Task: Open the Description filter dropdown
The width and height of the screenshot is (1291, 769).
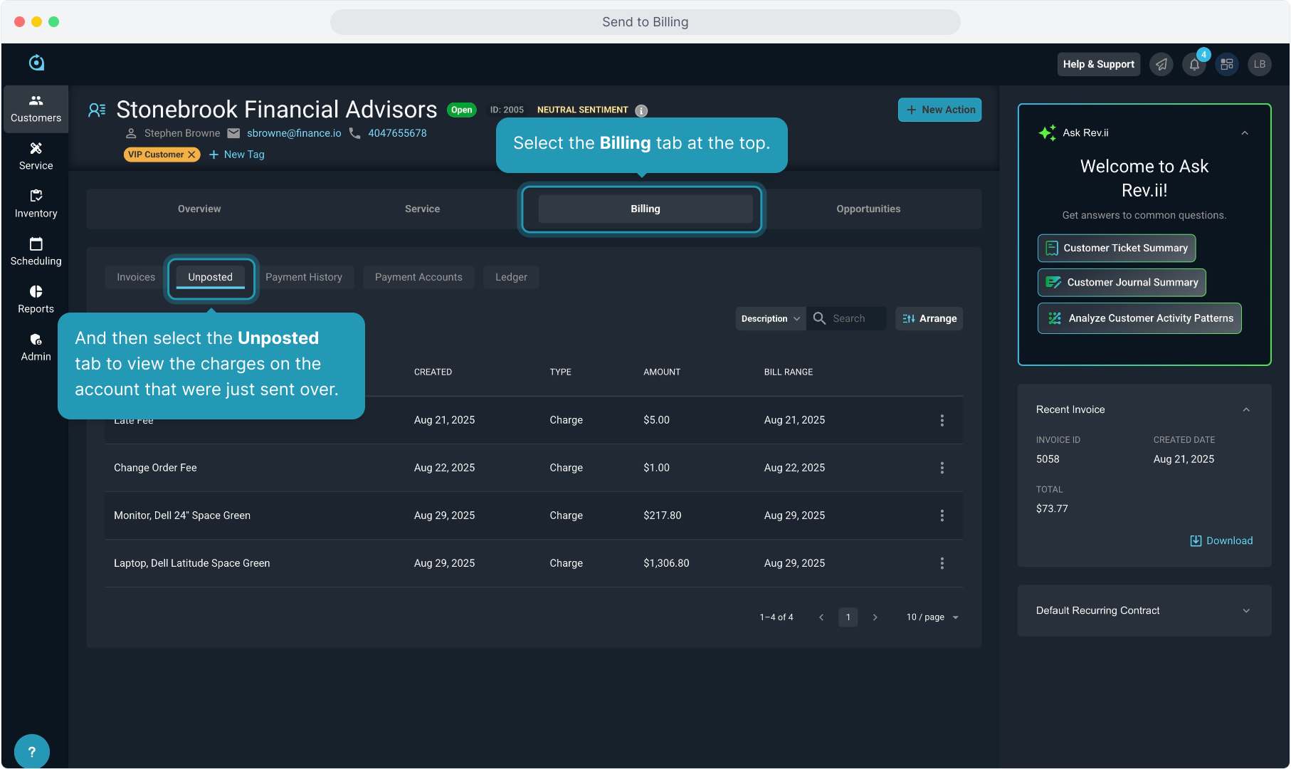Action: [x=770, y=318]
